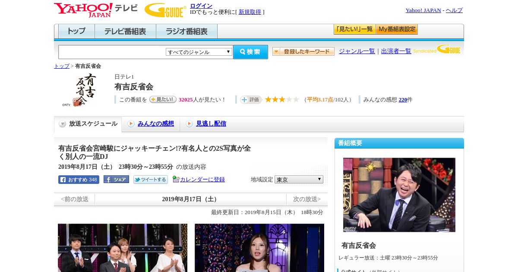The image size is (518, 272).
Task: Click the date heading 2019年8月17日（土）
Action: click(x=190, y=199)
